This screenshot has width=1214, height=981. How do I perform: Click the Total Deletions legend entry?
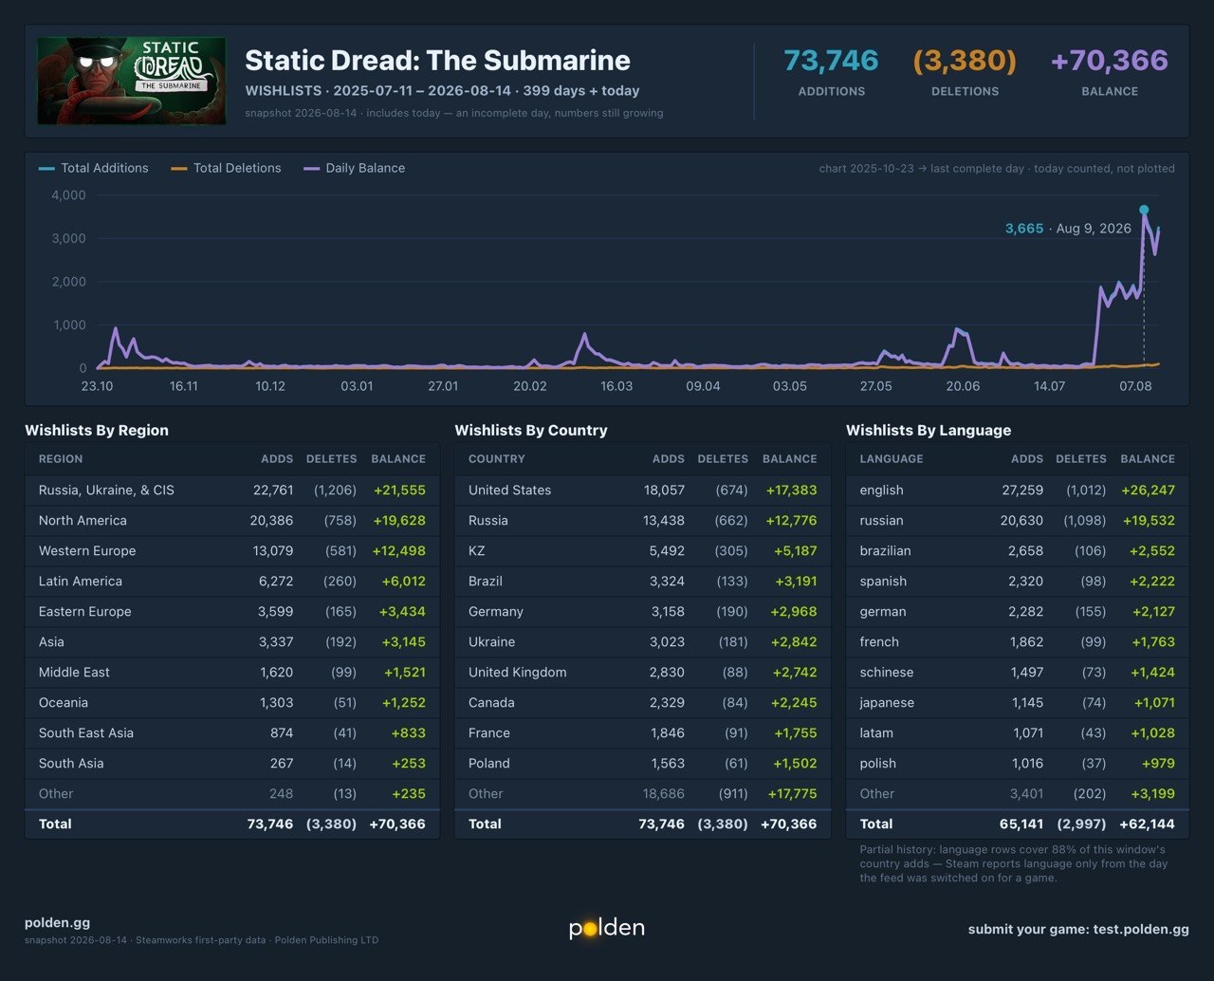[x=226, y=168]
